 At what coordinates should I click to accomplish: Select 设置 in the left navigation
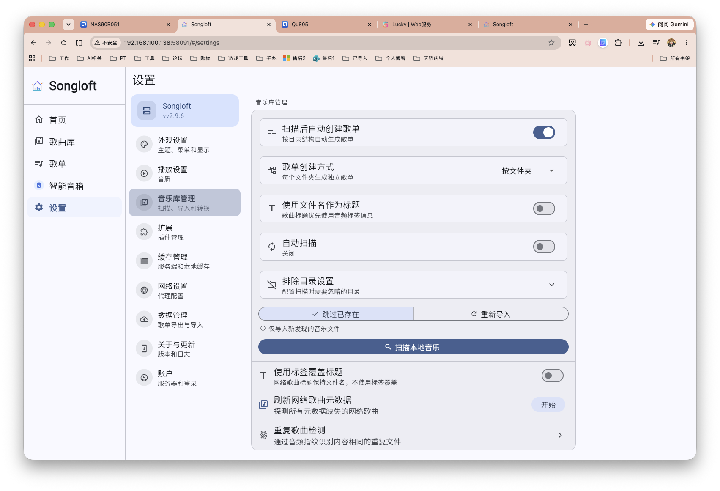[x=74, y=208]
